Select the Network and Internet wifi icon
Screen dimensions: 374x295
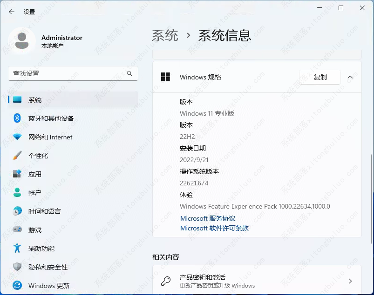pyautogui.click(x=17, y=137)
